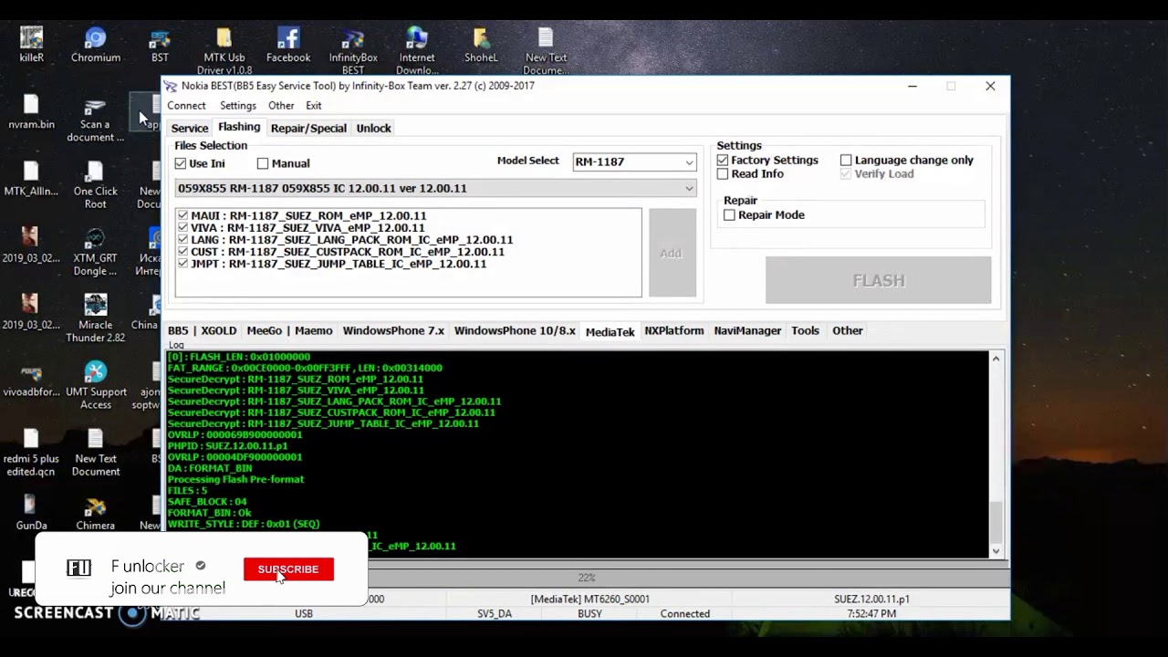The image size is (1168, 657).
Task: Open the Facebook desktop shortcut
Action: 288,44
